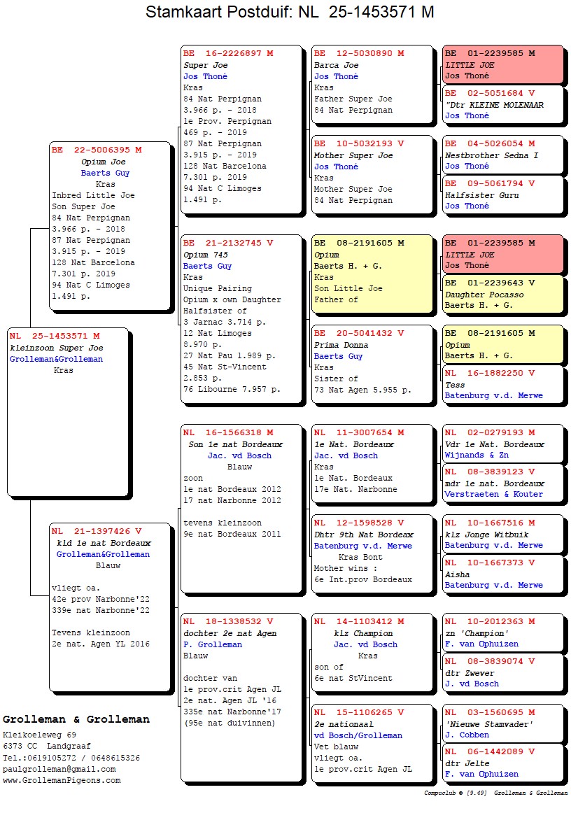Viewport: 571px width, 820px height.
Task: Select the Super Joe box BE 16-2226897
Action: click(x=242, y=129)
